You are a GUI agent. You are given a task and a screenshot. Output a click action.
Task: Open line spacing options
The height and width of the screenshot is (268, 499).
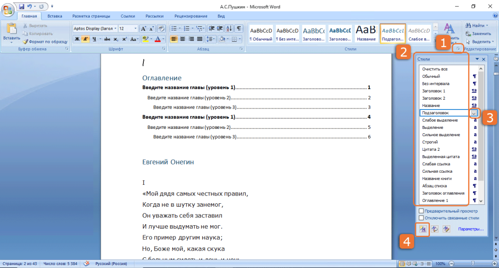tap(210, 39)
